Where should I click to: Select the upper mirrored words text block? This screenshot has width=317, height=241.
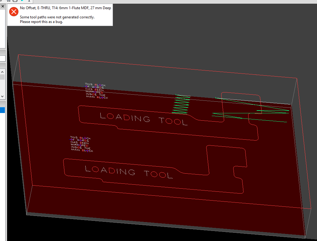click(96, 91)
